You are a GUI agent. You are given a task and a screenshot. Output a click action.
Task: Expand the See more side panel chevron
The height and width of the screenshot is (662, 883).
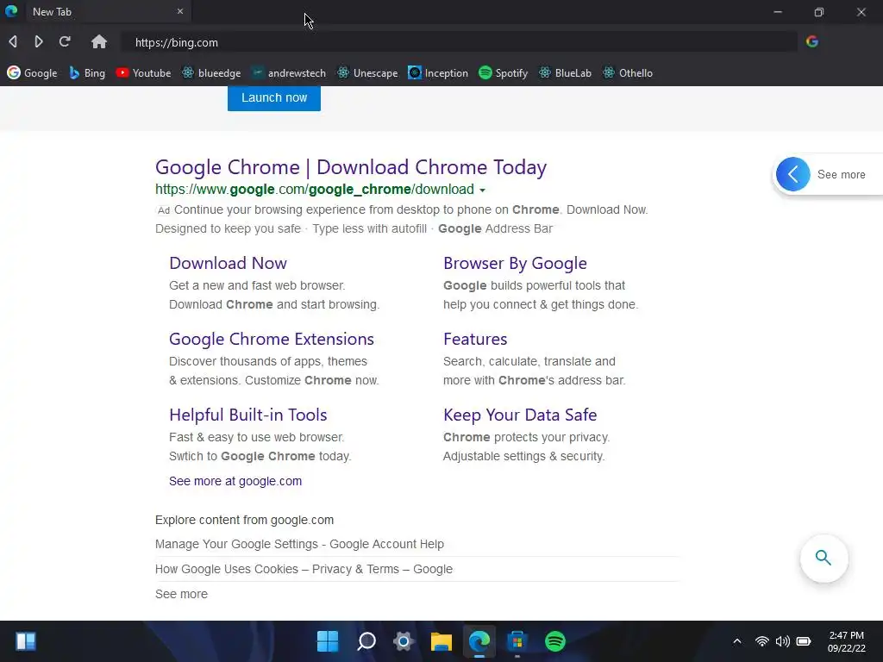pyautogui.click(x=793, y=174)
